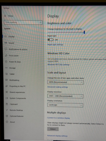Open About page label
This screenshot has width=106, height=141.
(x=12, y=122)
